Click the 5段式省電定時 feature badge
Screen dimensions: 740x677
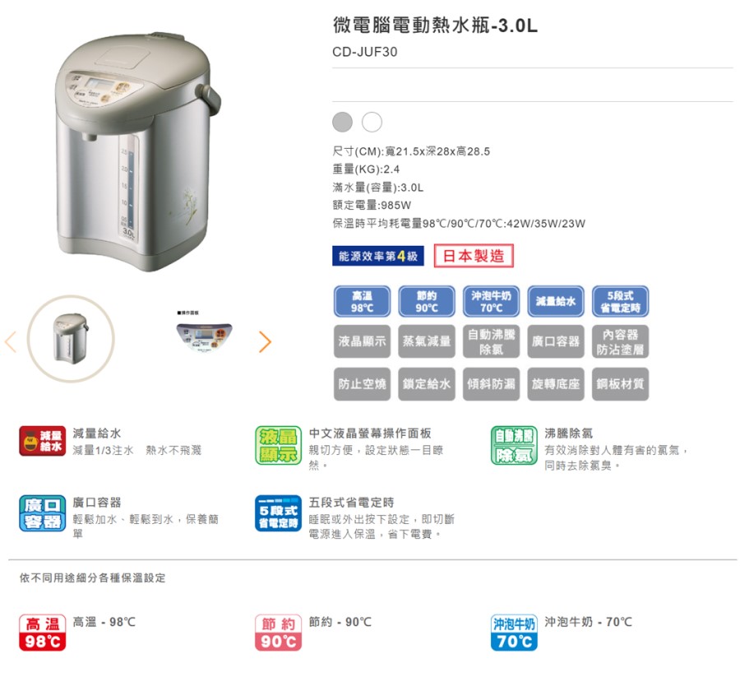click(621, 301)
